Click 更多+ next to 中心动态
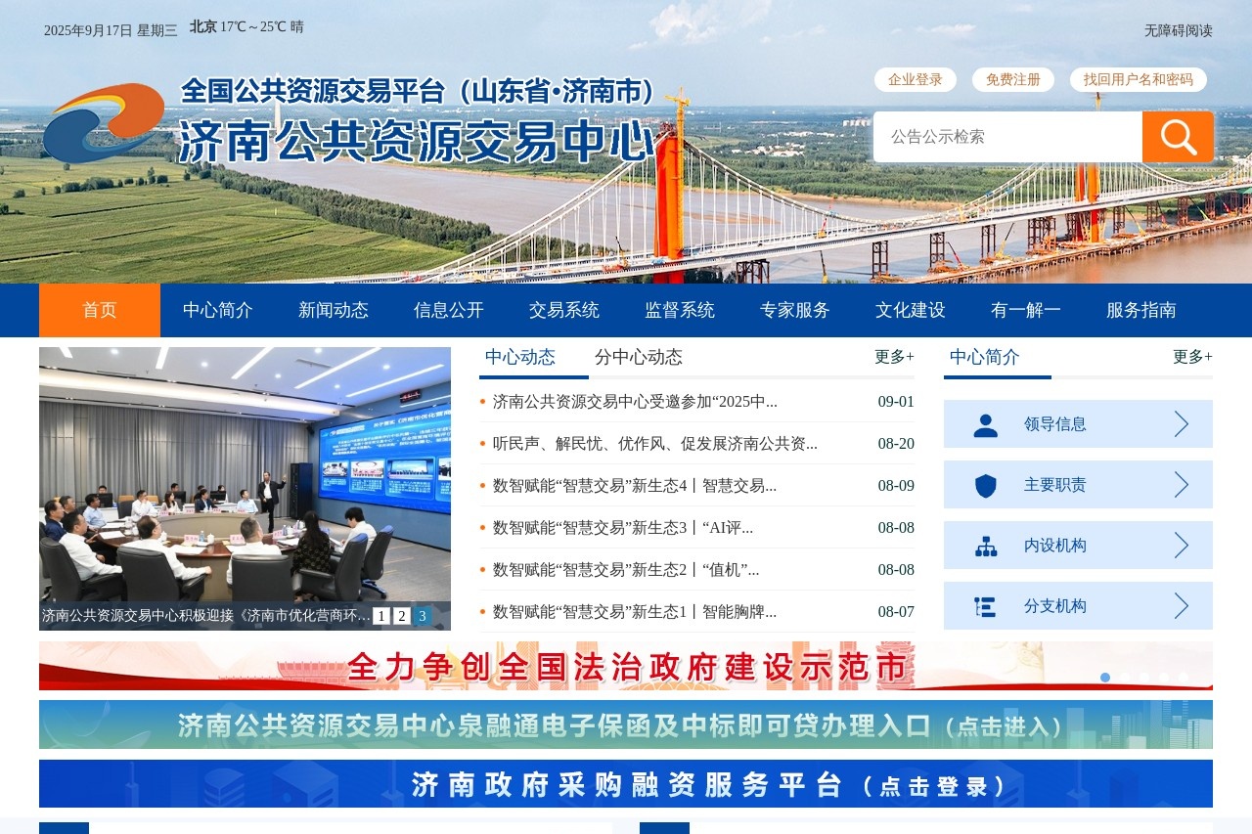 click(x=893, y=358)
